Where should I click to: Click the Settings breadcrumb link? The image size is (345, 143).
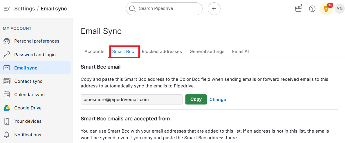[x=24, y=9]
